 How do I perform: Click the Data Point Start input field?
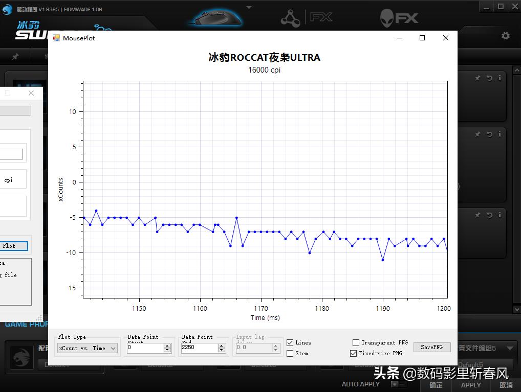(145, 348)
